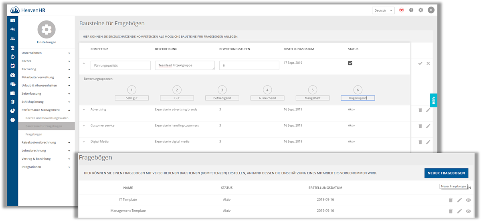Image resolution: width=481 pixels, height=221 pixels.
Task: Delete the Digital Media competence row
Action: pyautogui.click(x=420, y=142)
